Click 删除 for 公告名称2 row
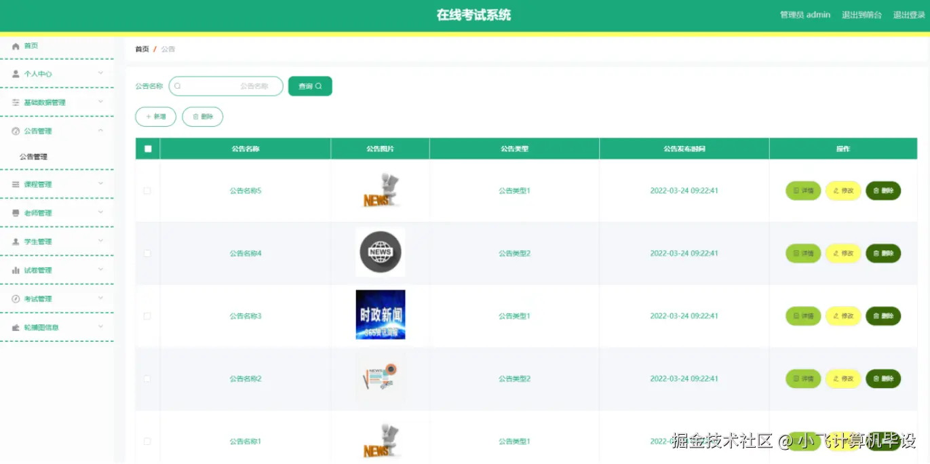 [883, 379]
